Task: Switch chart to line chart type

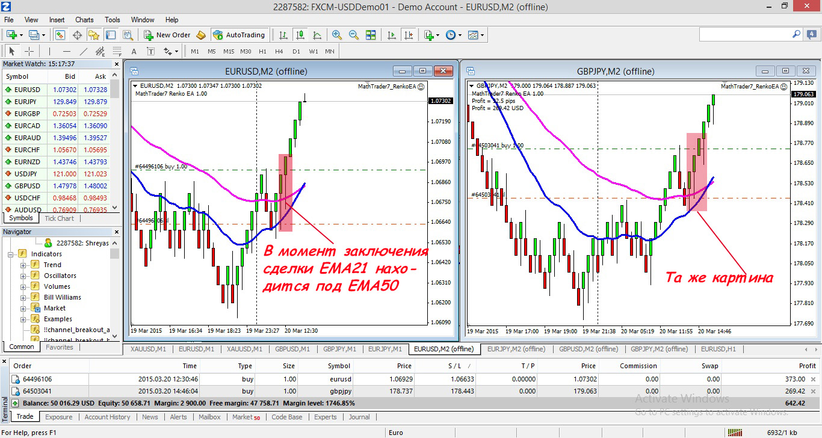Action: pos(317,35)
